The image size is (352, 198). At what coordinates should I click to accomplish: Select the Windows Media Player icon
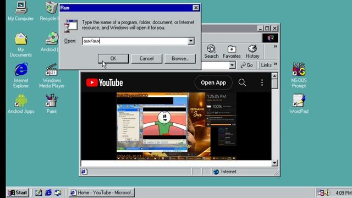click(x=52, y=75)
